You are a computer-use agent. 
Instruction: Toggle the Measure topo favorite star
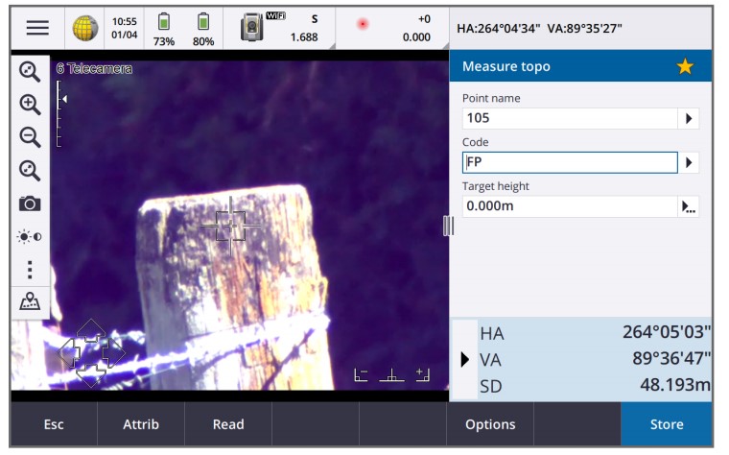[685, 66]
